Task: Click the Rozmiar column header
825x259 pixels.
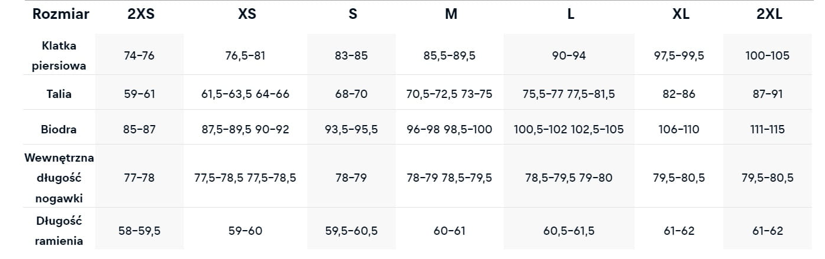Action: 61,15
